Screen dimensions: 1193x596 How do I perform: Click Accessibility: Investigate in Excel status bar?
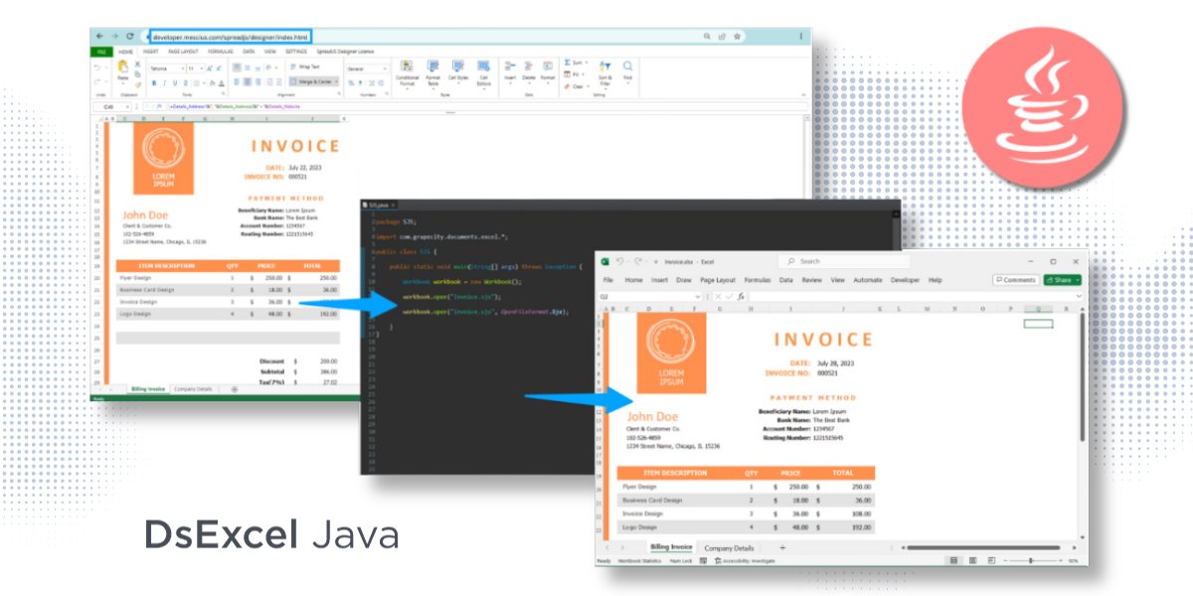pos(745,561)
